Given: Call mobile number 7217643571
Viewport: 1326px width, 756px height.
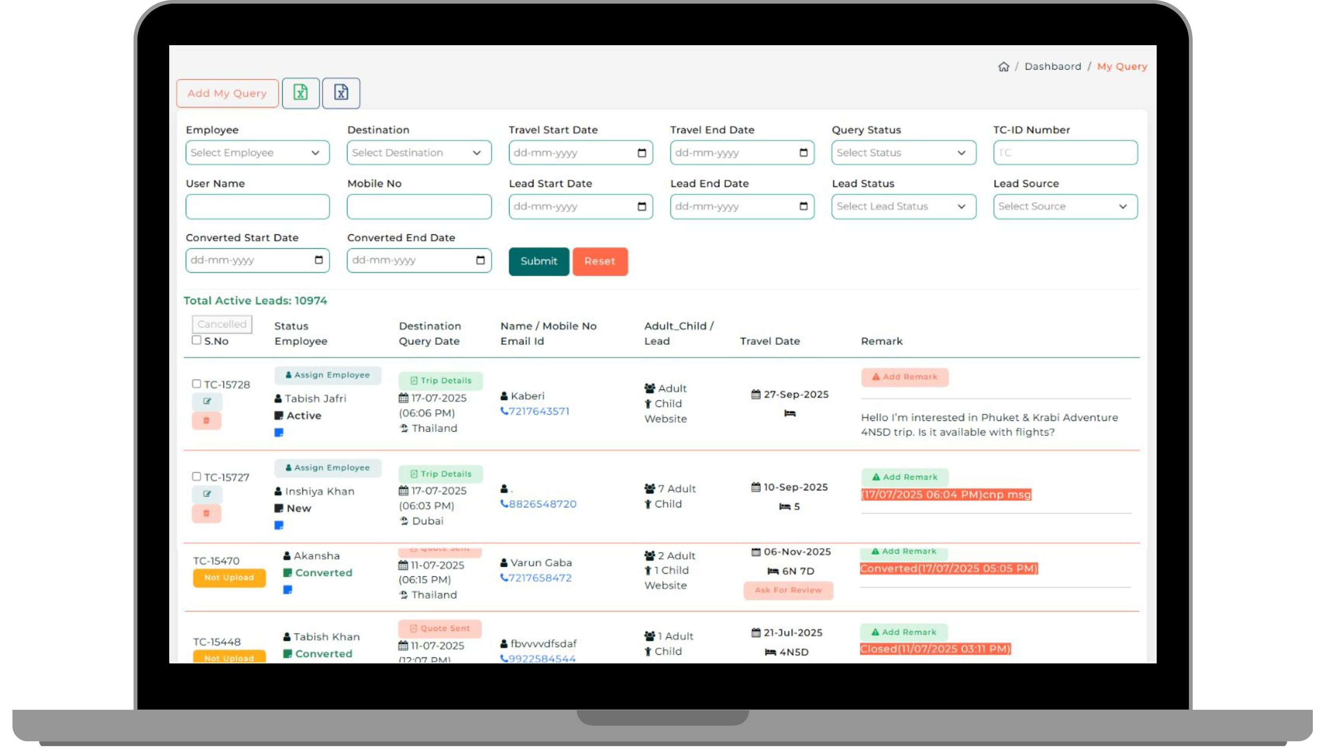Looking at the screenshot, I should pyautogui.click(x=539, y=411).
